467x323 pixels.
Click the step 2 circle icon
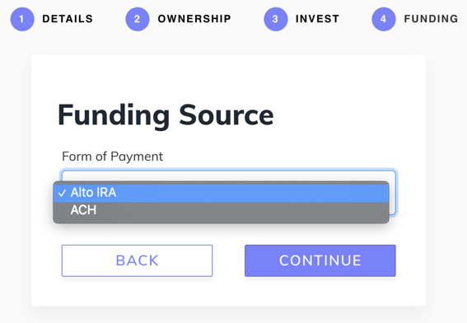[x=138, y=19]
